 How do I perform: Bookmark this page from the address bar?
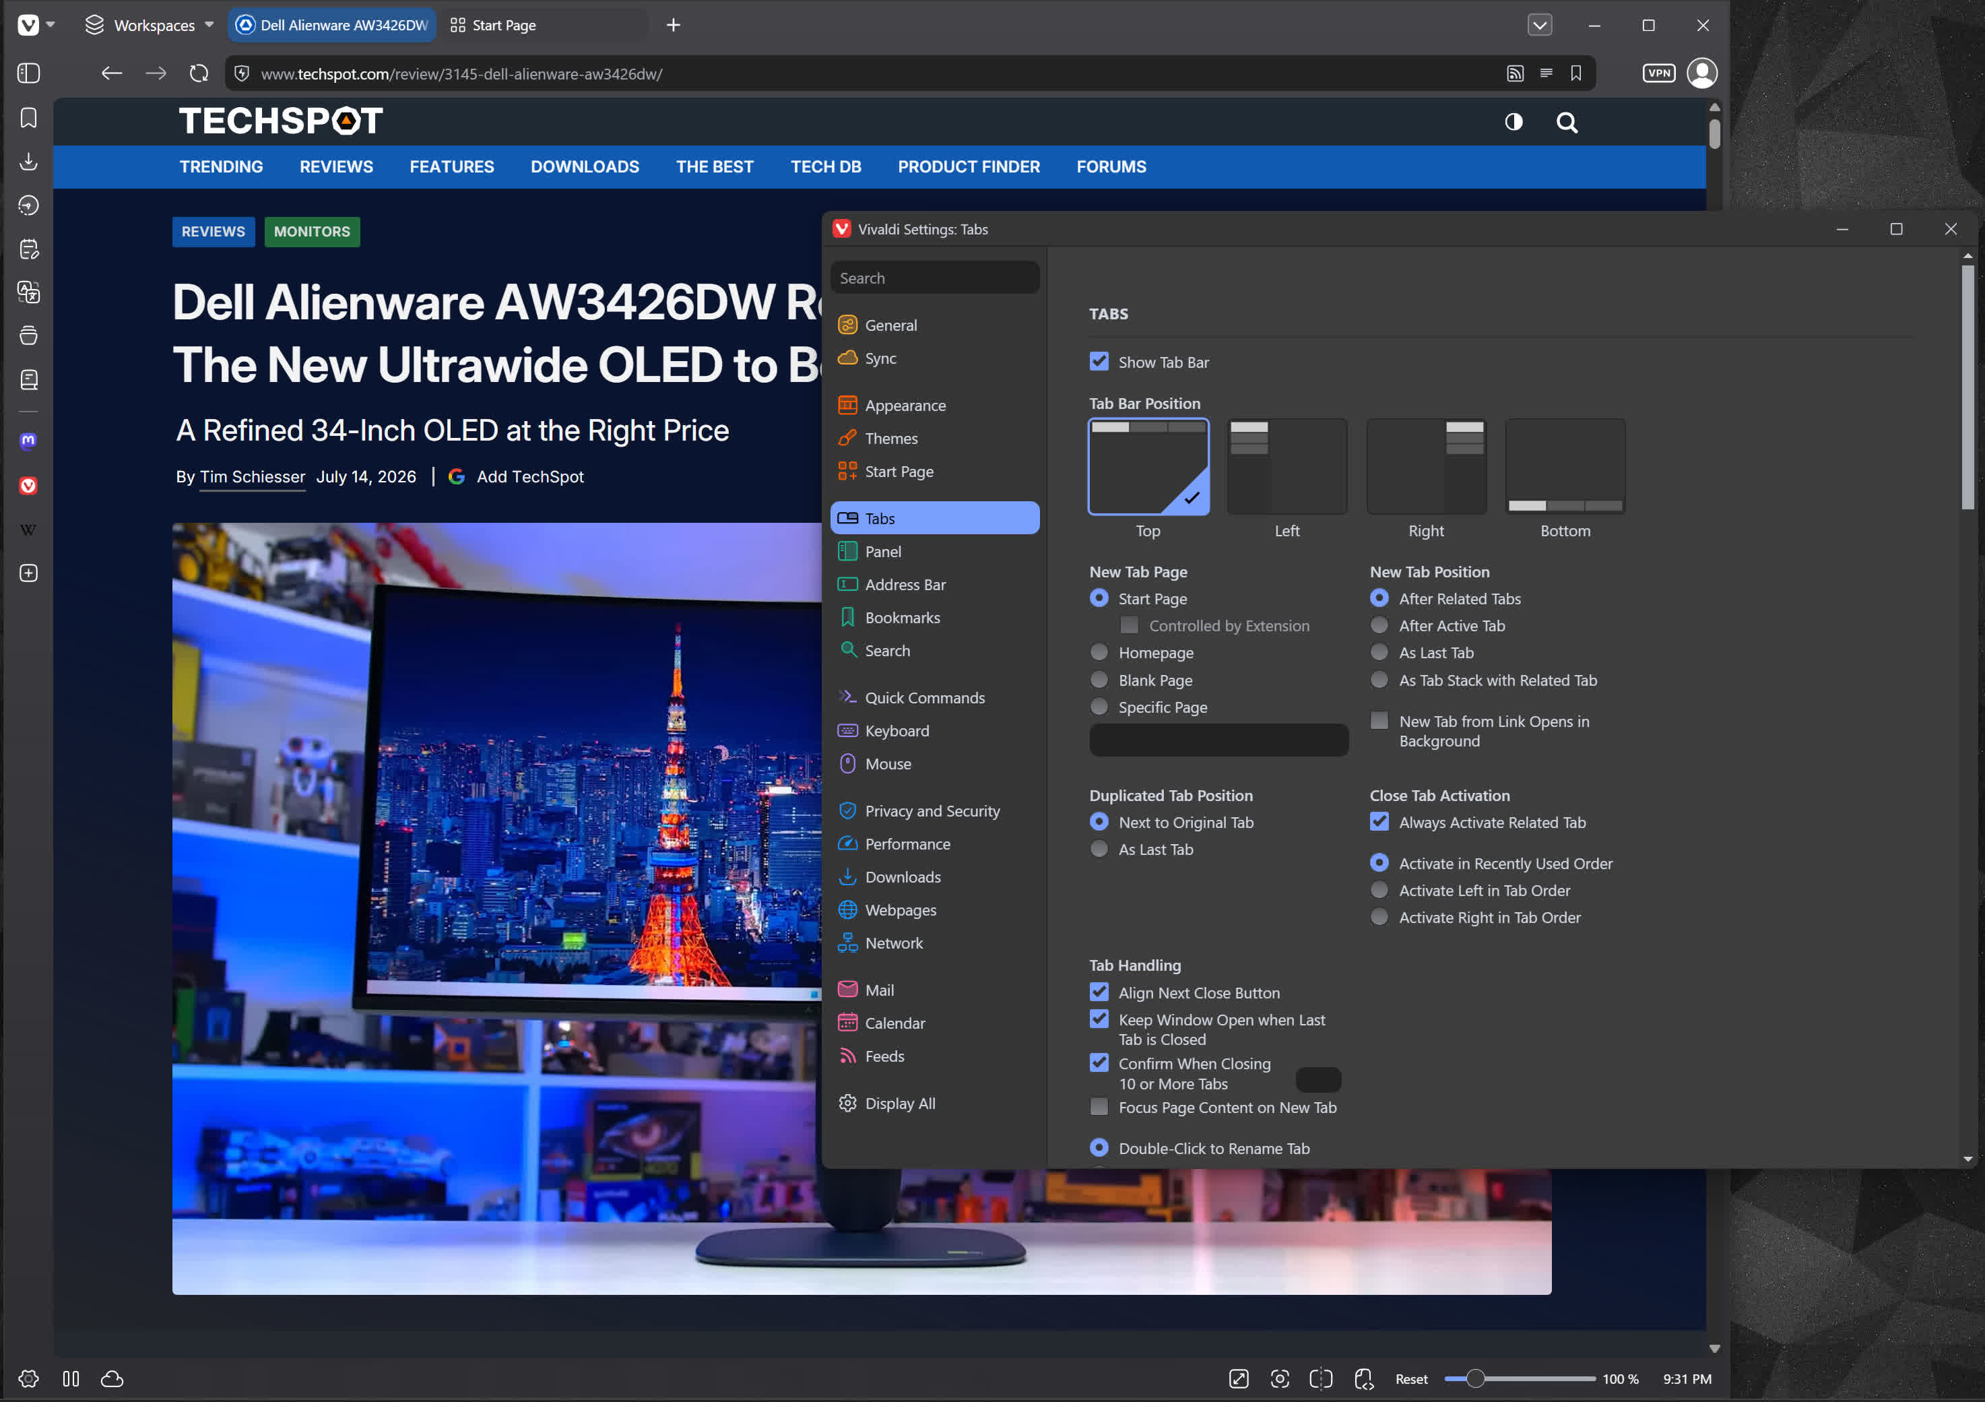click(1576, 73)
